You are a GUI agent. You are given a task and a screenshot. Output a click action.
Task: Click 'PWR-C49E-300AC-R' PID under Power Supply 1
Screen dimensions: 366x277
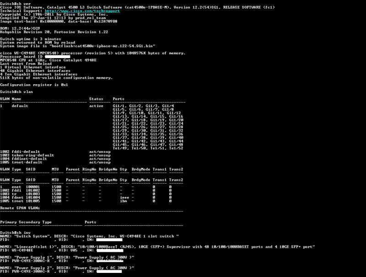[x=31, y=261]
